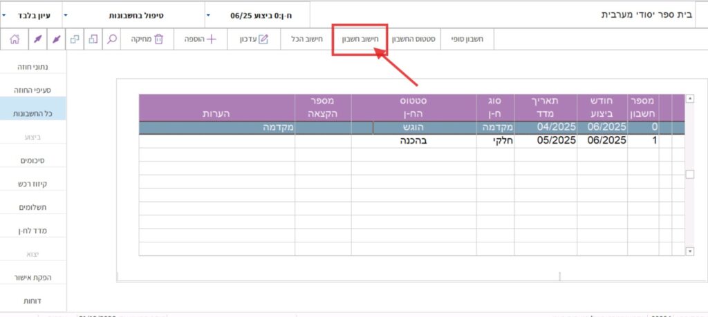
Task: Select the בהכנה status cell in row 1
Action: coord(413,141)
